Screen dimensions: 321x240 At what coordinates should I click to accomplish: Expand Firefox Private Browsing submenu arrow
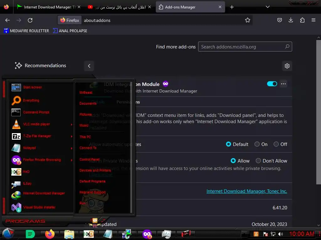tap(71, 160)
